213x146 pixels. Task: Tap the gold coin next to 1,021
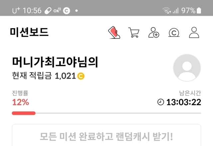(x=81, y=76)
